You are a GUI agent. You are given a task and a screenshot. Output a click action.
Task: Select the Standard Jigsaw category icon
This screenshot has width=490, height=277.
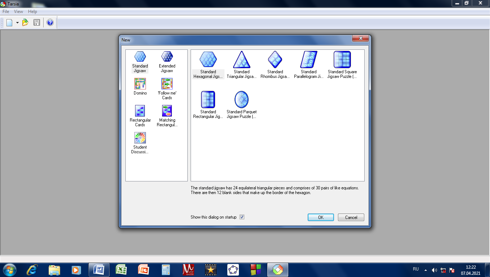[140, 57]
